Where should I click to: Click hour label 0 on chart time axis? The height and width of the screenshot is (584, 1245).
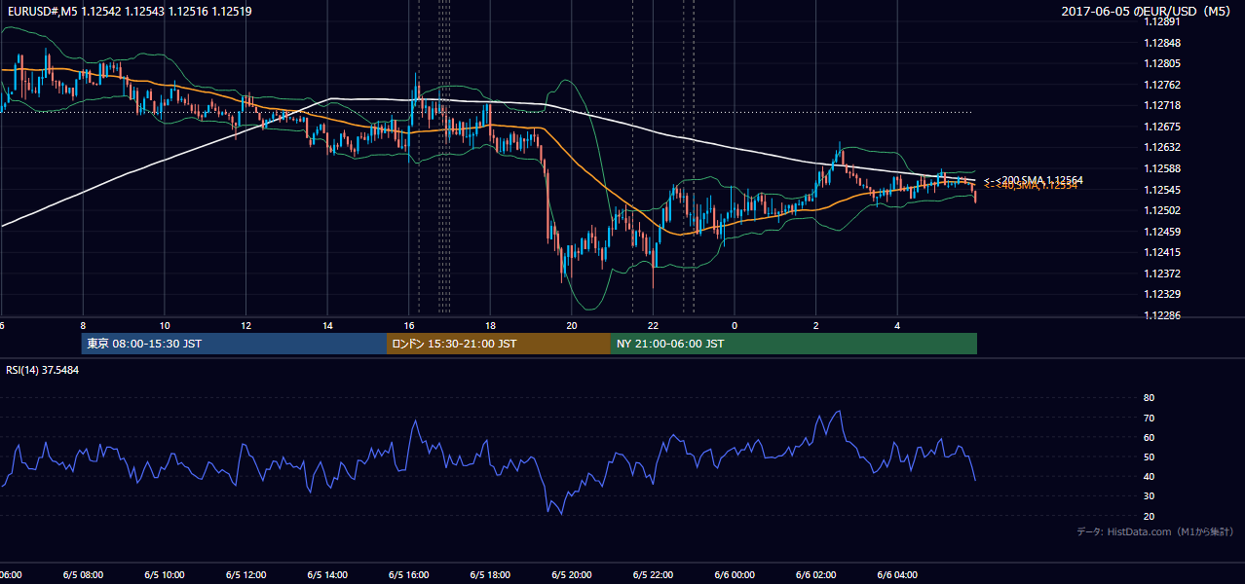point(735,326)
